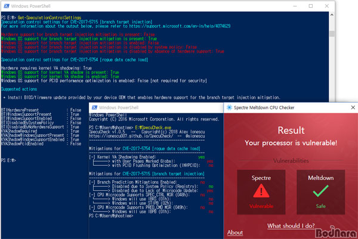Viewport: 358px width, 239px height.
Task: Click the E:\SpecuCheck.exe command text
Action: (x=153, y=128)
